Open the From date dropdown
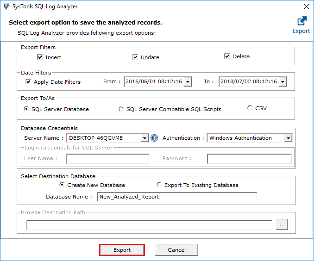This screenshot has width=314, height=261. point(187,82)
